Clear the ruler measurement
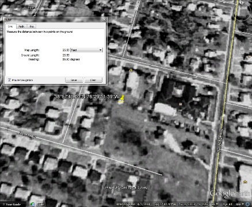 coord(93,80)
